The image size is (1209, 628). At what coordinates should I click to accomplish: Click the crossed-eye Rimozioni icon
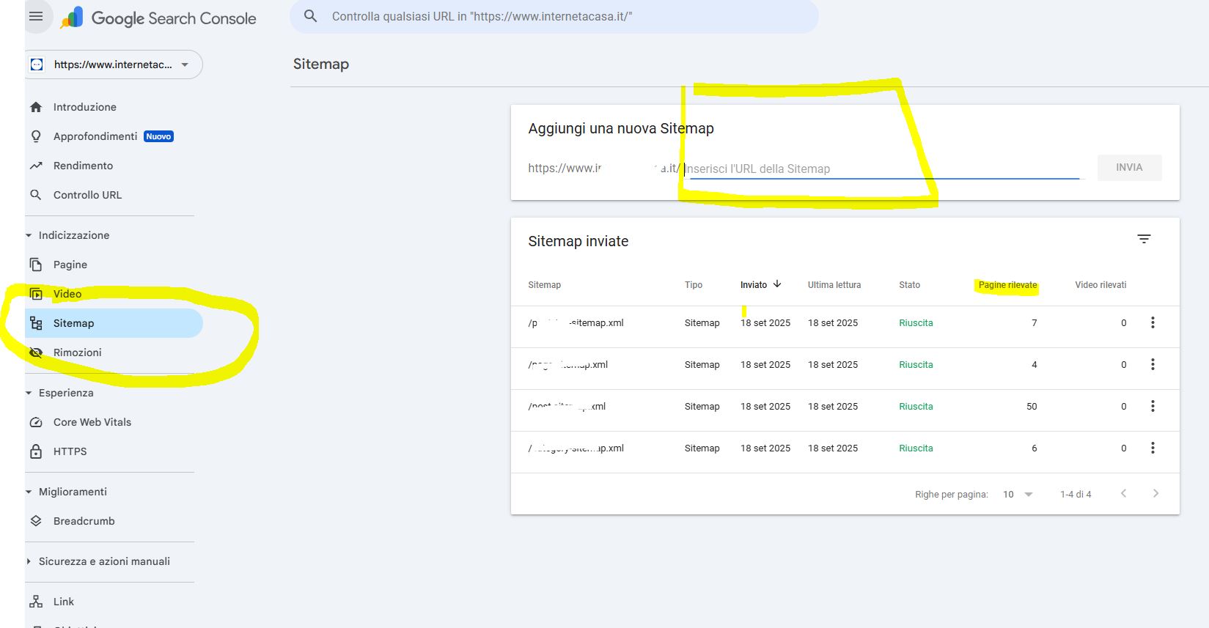(x=36, y=352)
